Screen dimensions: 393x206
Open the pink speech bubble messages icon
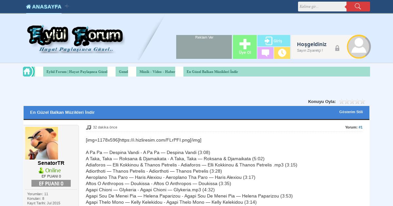265,53
